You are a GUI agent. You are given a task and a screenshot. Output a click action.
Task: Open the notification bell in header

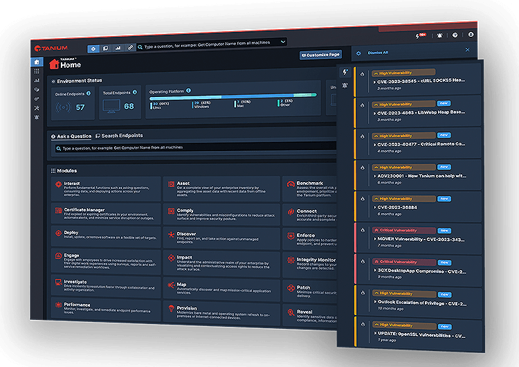[439, 35]
